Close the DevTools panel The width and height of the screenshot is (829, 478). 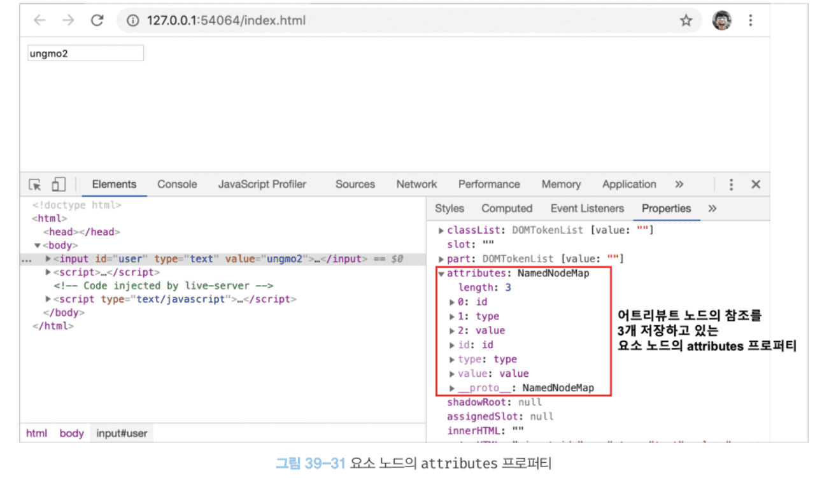(756, 185)
